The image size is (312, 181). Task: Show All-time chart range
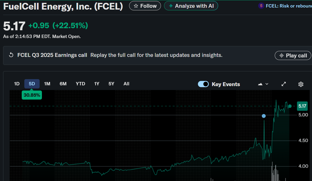point(127,84)
